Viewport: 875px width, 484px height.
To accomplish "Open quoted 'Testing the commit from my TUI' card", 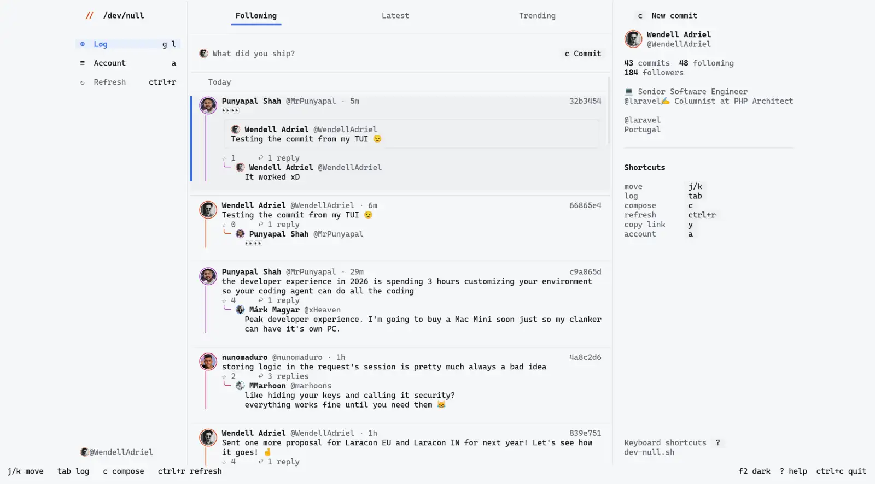I will pyautogui.click(x=411, y=134).
